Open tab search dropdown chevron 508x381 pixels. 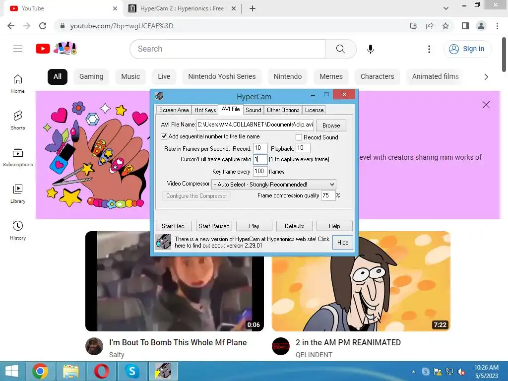pos(446,8)
